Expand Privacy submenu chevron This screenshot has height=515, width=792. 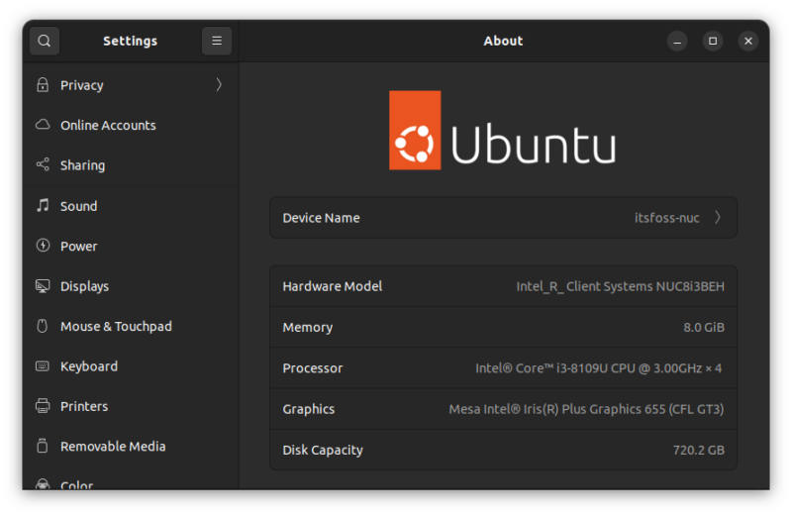click(219, 85)
